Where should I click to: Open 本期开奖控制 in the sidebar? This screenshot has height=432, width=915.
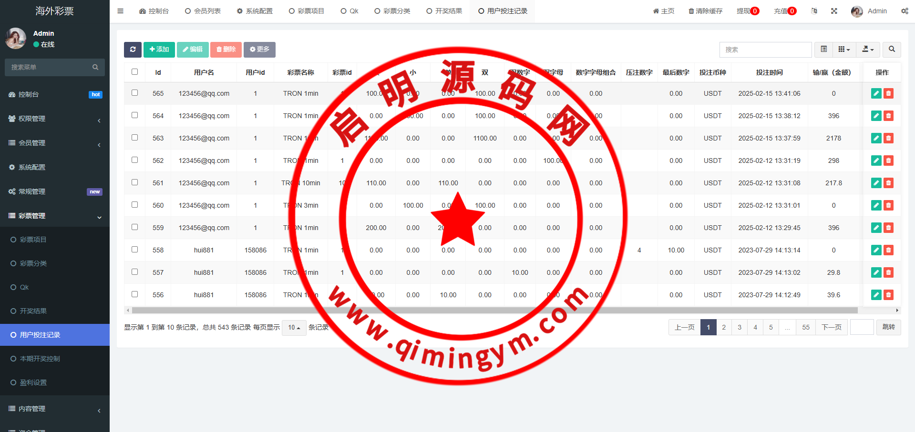40,359
